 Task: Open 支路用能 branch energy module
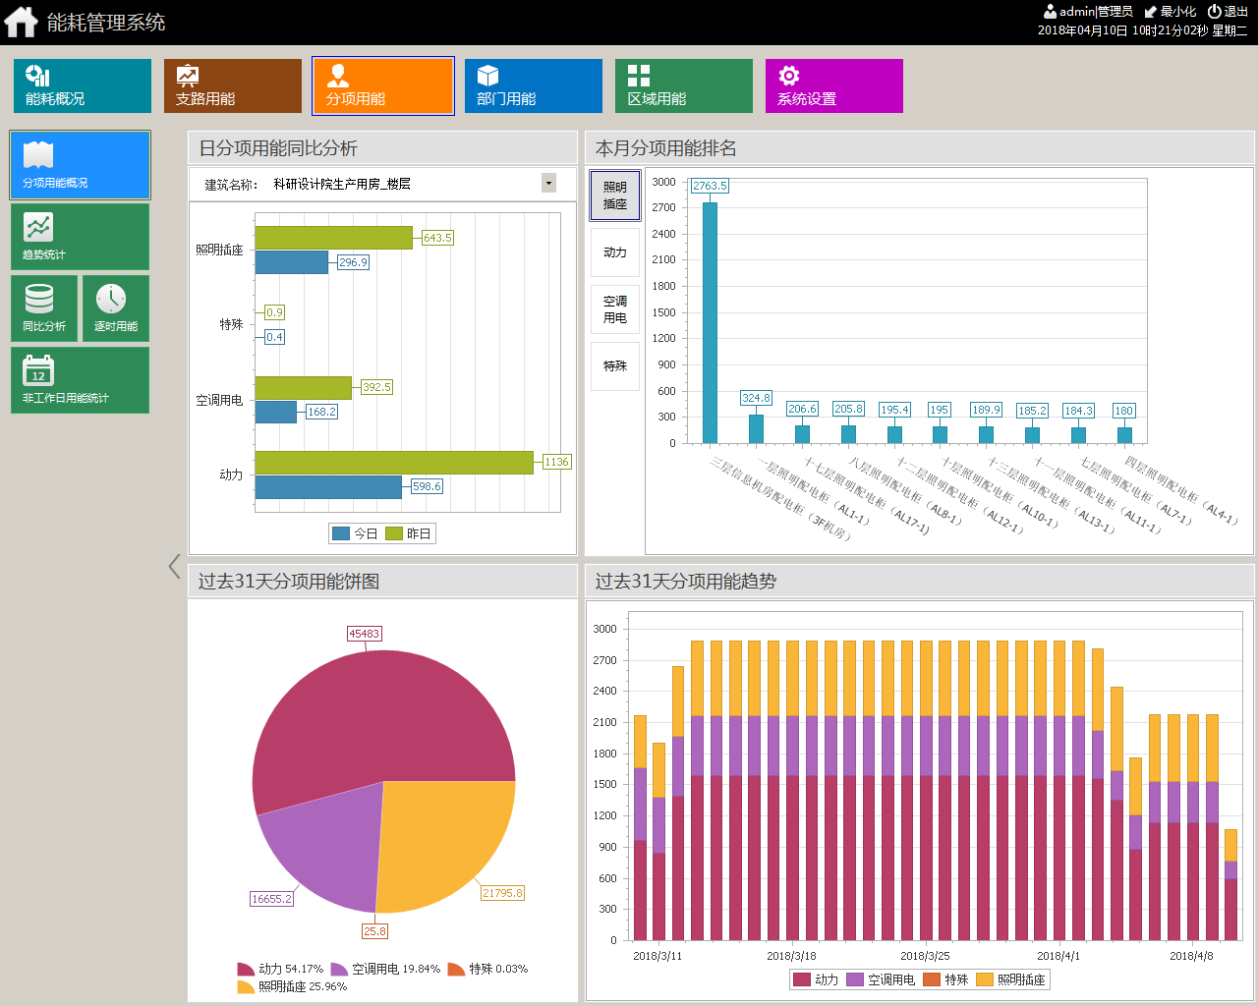[x=233, y=85]
